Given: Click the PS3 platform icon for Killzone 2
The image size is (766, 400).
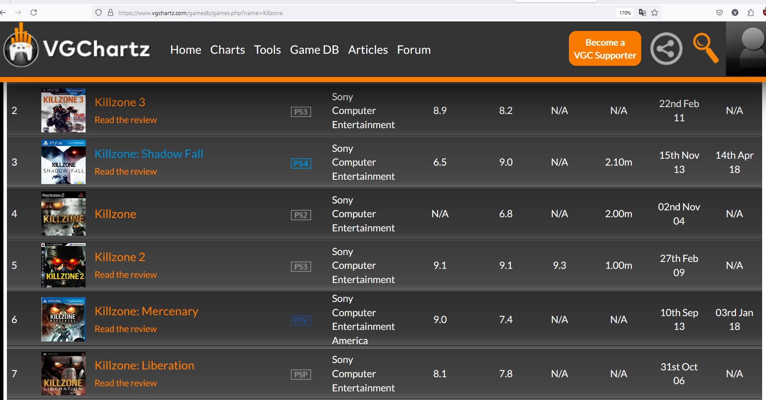Looking at the screenshot, I should point(301,267).
